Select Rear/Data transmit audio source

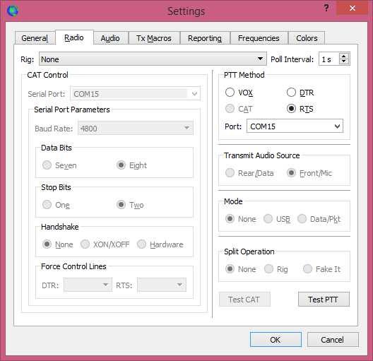coord(249,173)
